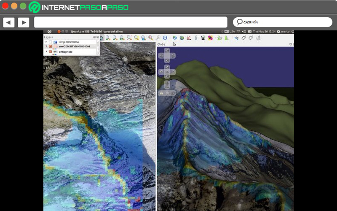Rotate globe camera counter-clockwise
Image resolution: width=337 pixels, height=211 pixels.
tap(161, 72)
